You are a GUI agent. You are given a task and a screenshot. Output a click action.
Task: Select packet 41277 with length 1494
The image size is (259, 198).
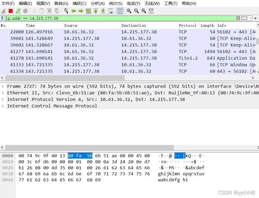tap(128, 51)
